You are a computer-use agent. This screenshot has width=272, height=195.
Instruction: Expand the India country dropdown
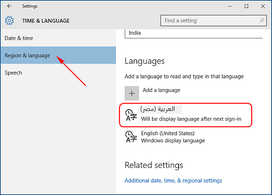click(194, 33)
